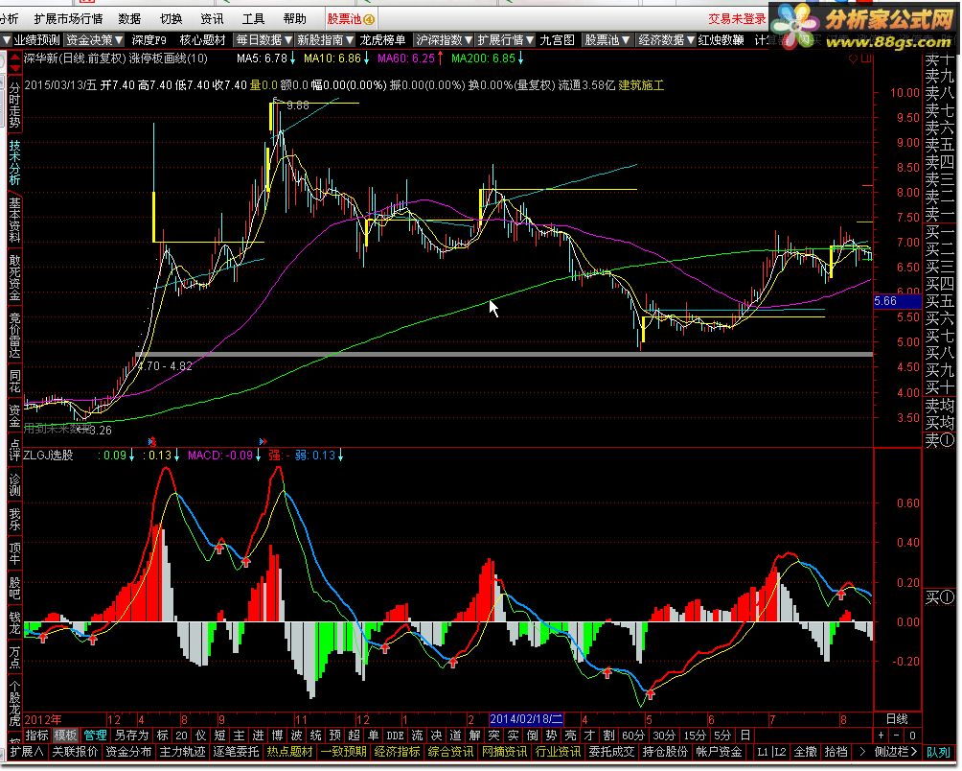The width and height of the screenshot is (962, 771).
Task: Select the DDE indicator shortcut
Action: 395,736
